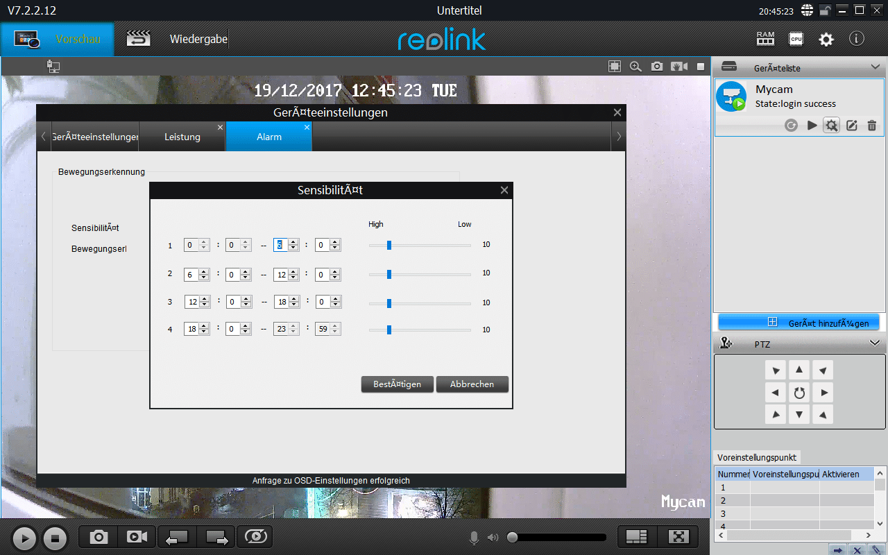888x555 pixels.
Task: Click the Bestätigen confirm button
Action: [x=397, y=384]
